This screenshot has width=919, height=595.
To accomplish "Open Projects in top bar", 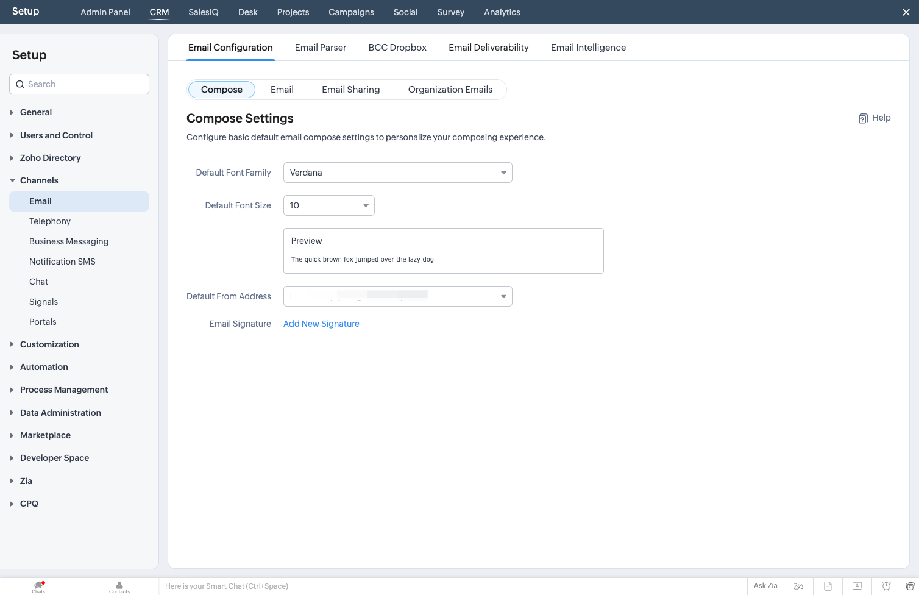I will (x=293, y=12).
